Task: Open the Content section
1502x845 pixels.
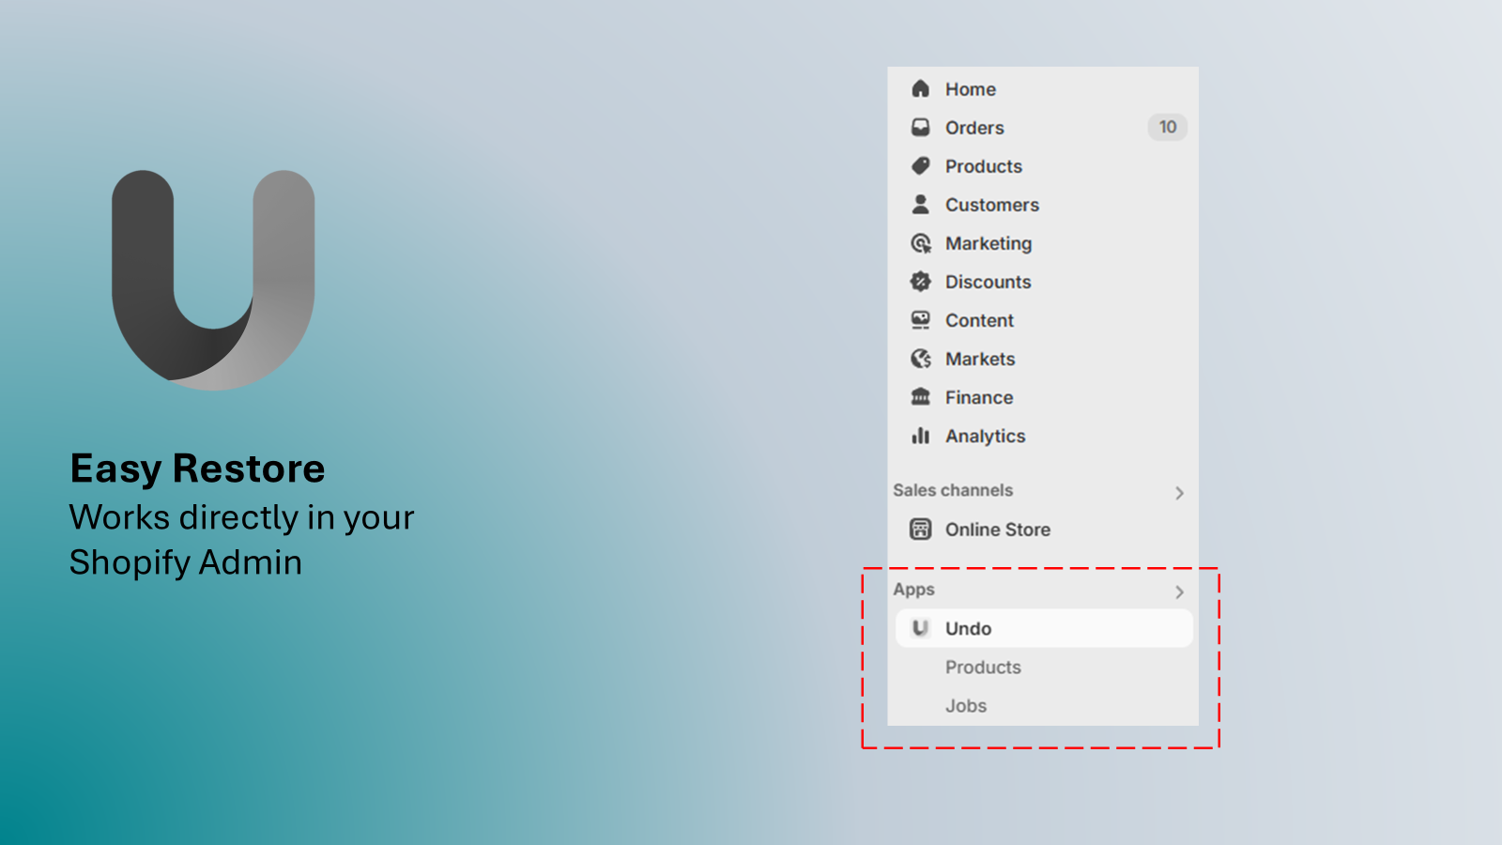Action: click(x=979, y=320)
